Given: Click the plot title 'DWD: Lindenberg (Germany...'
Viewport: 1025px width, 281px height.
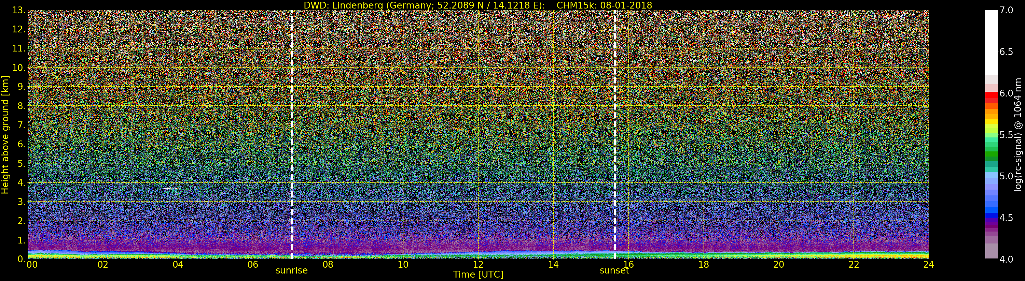Looking at the screenshot, I should [x=477, y=5].
